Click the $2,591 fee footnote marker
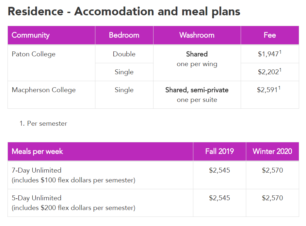306x226 pixels. pos(279,88)
